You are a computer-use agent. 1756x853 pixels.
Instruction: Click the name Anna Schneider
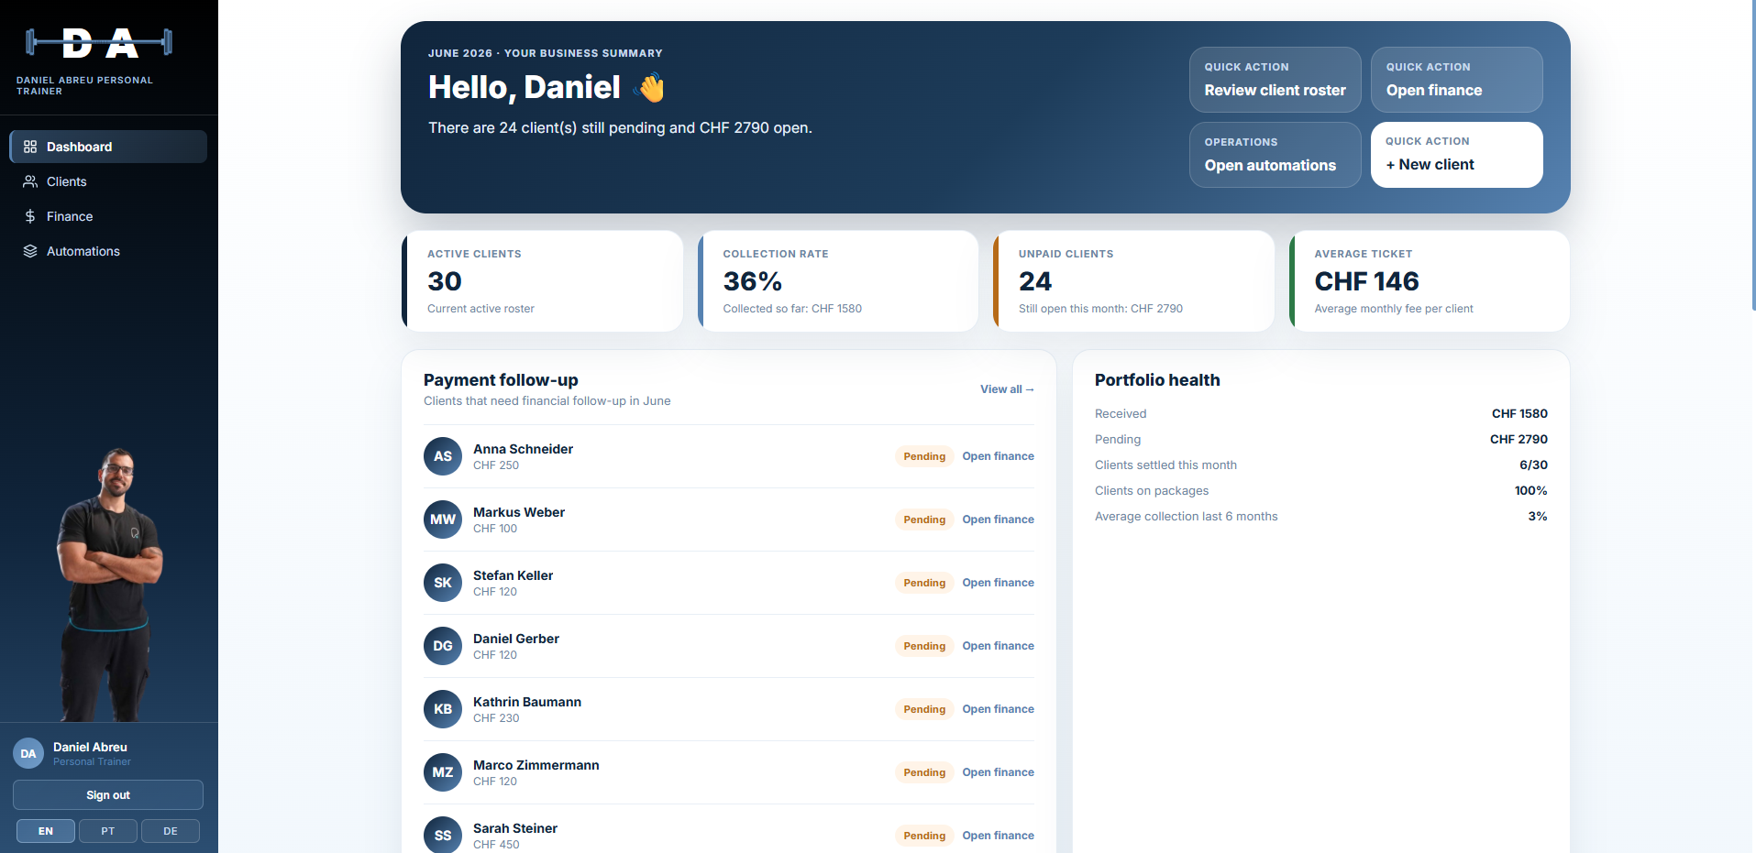click(523, 449)
